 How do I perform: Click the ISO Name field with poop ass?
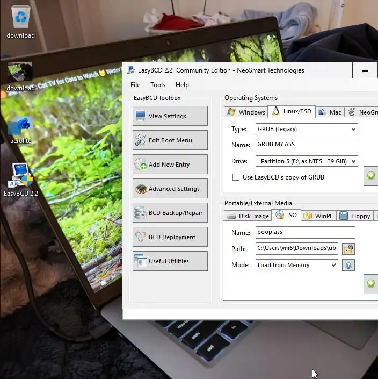[x=305, y=232]
